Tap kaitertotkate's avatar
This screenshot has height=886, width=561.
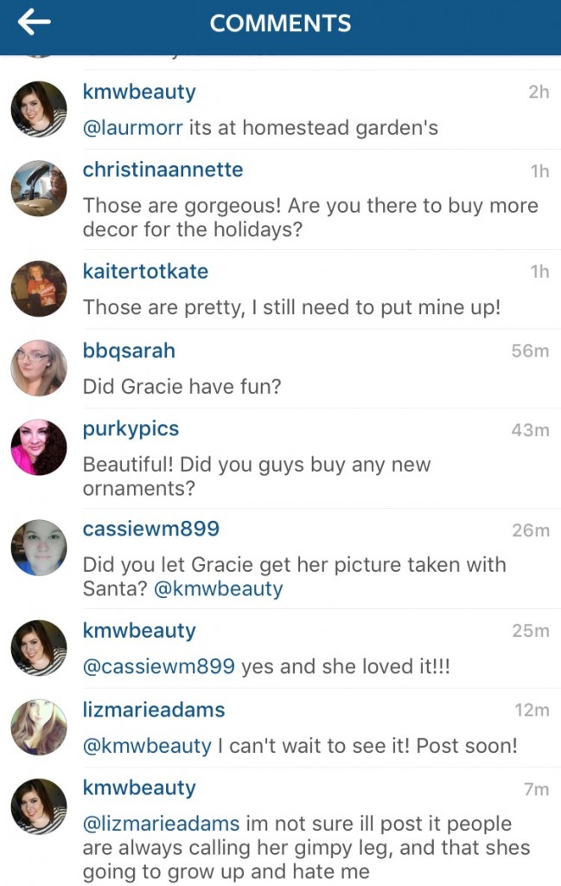click(39, 289)
